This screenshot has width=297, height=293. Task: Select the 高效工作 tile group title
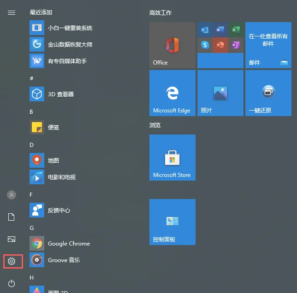(x=160, y=13)
